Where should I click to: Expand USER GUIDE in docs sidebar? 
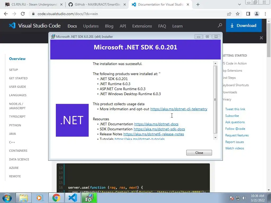17,87
